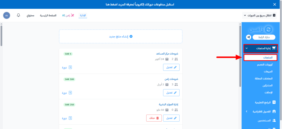
Task: Click the دورة icon on شروحات زامن
Action: click(x=70, y=93)
